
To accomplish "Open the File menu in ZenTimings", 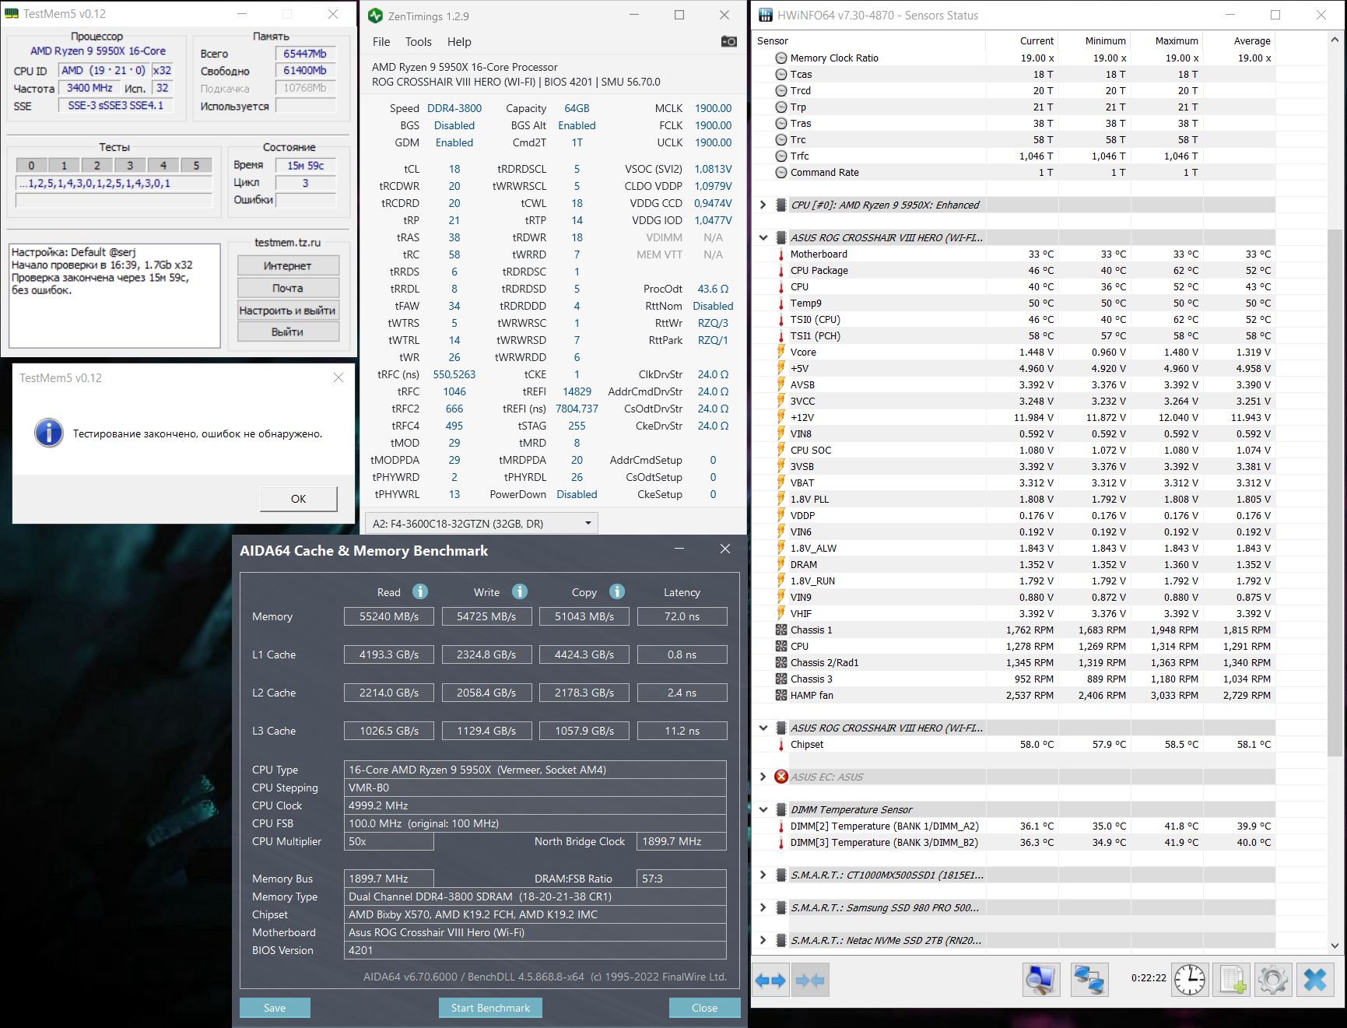I will tap(381, 42).
